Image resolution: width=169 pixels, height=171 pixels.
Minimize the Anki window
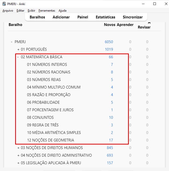point(143,4)
